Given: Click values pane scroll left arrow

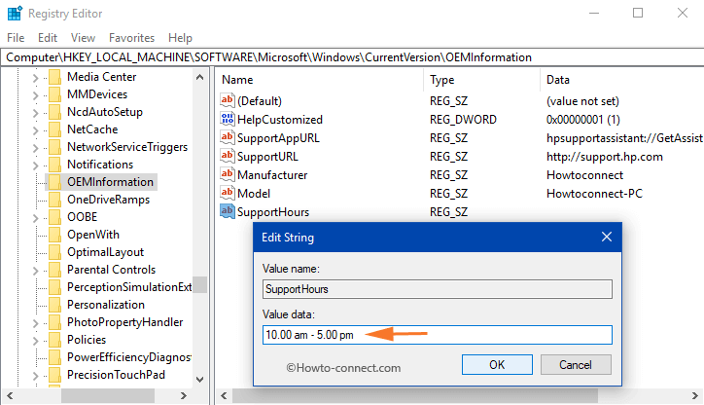Looking at the screenshot, I should [224, 395].
